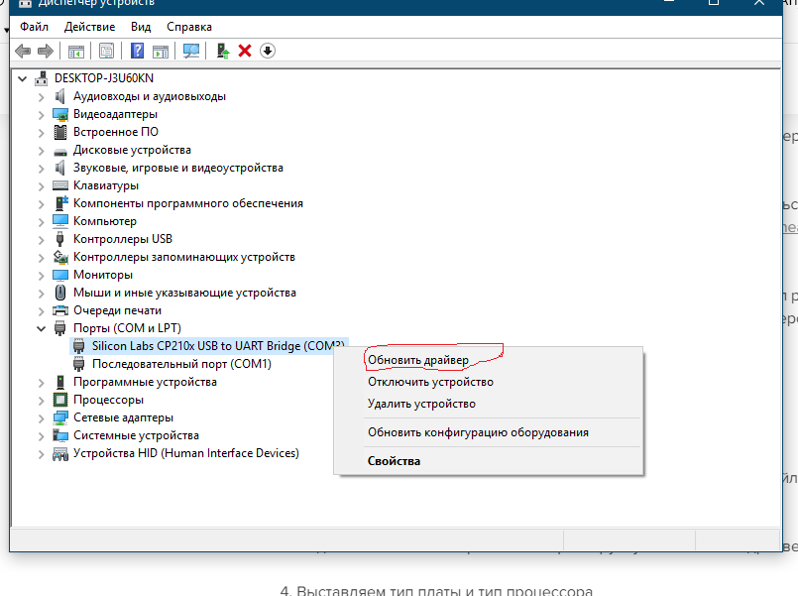Click the red X uninstall device icon
Image resolution: width=798 pixels, height=596 pixels.
pos(245,51)
